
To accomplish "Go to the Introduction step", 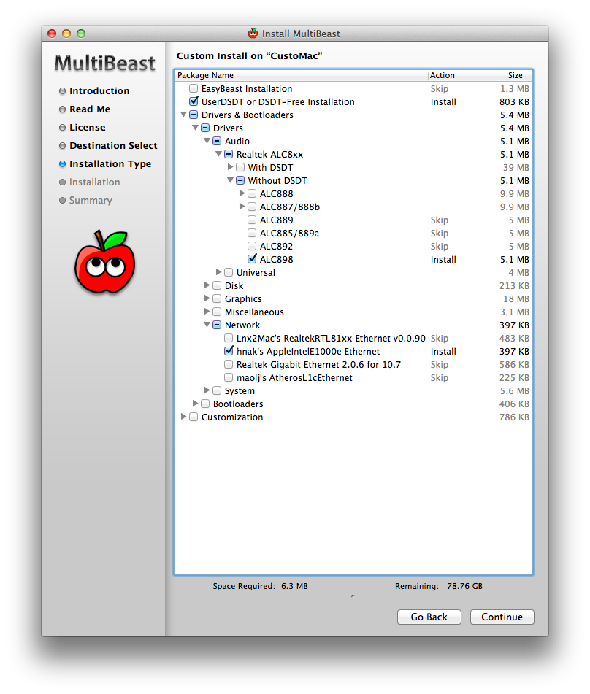I will [x=99, y=90].
